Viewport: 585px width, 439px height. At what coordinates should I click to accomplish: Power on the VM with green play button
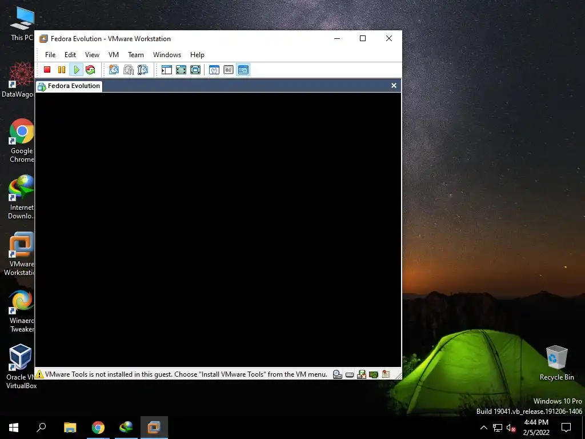point(76,70)
